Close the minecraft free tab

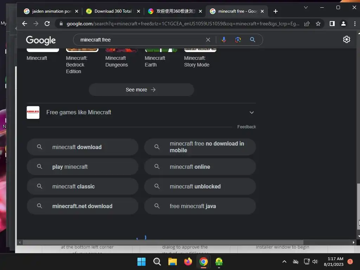click(x=262, y=11)
